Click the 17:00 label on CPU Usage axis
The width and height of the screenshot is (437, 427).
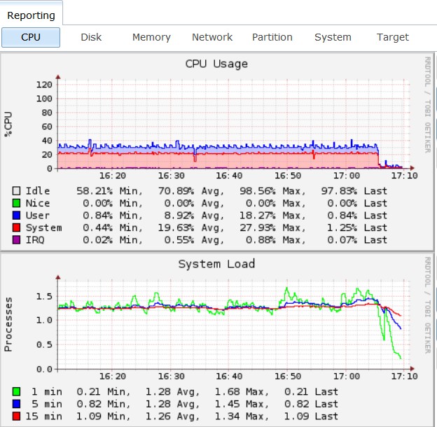(x=347, y=176)
